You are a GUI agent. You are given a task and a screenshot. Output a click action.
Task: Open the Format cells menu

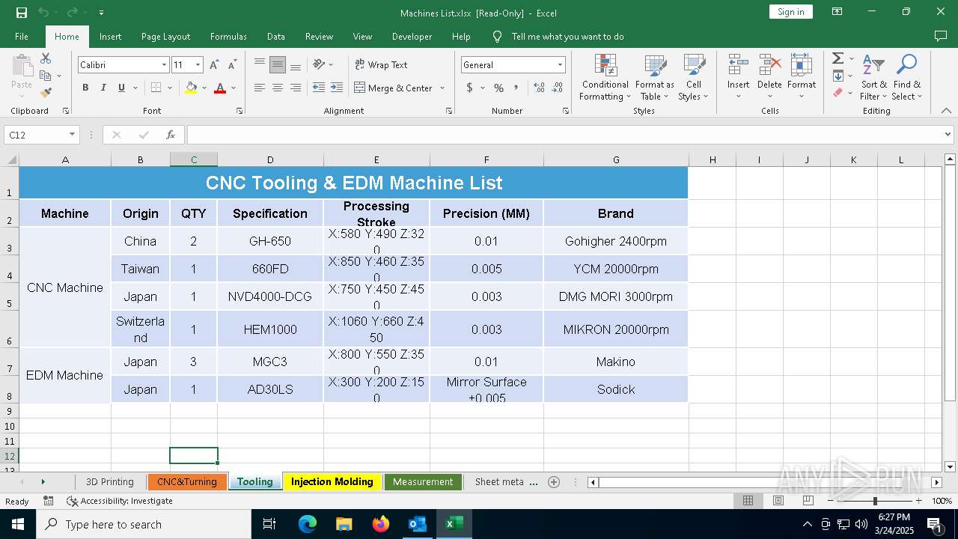tap(802, 77)
